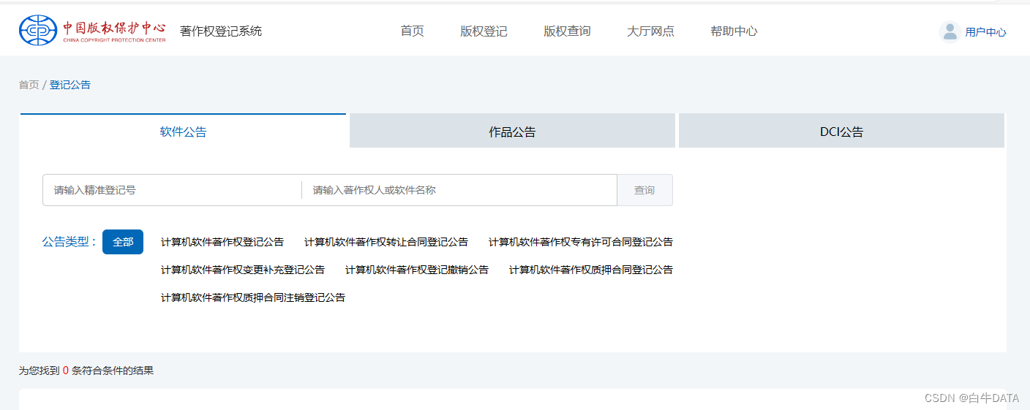Open 帮助中心 navigation item

(x=734, y=31)
